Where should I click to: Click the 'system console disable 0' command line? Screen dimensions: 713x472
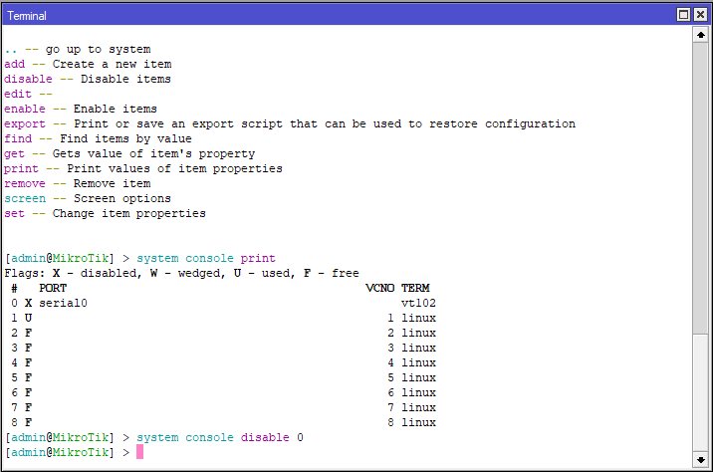click(x=219, y=438)
